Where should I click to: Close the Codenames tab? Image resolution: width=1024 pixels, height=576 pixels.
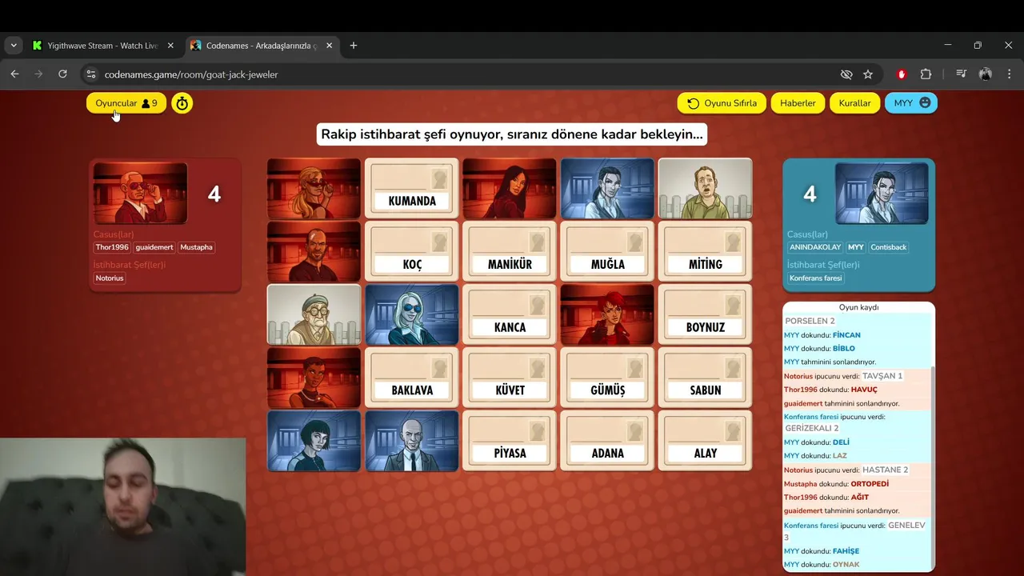click(x=330, y=46)
